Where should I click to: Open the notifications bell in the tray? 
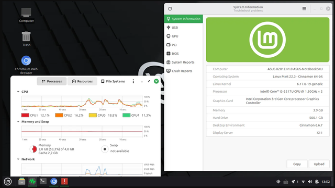pyautogui.click(x=293, y=182)
